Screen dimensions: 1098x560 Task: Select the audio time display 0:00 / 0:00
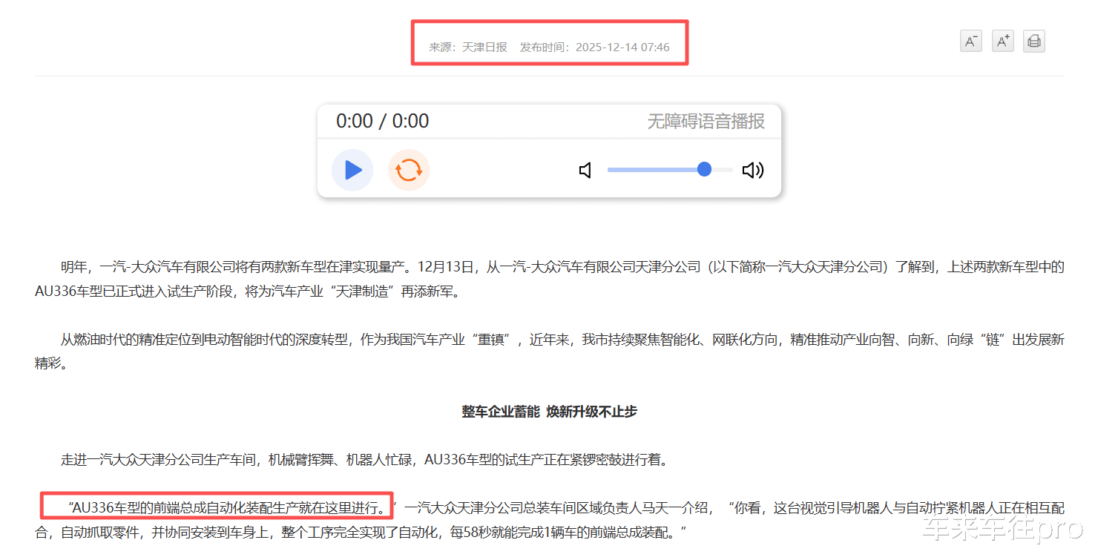[x=382, y=121]
